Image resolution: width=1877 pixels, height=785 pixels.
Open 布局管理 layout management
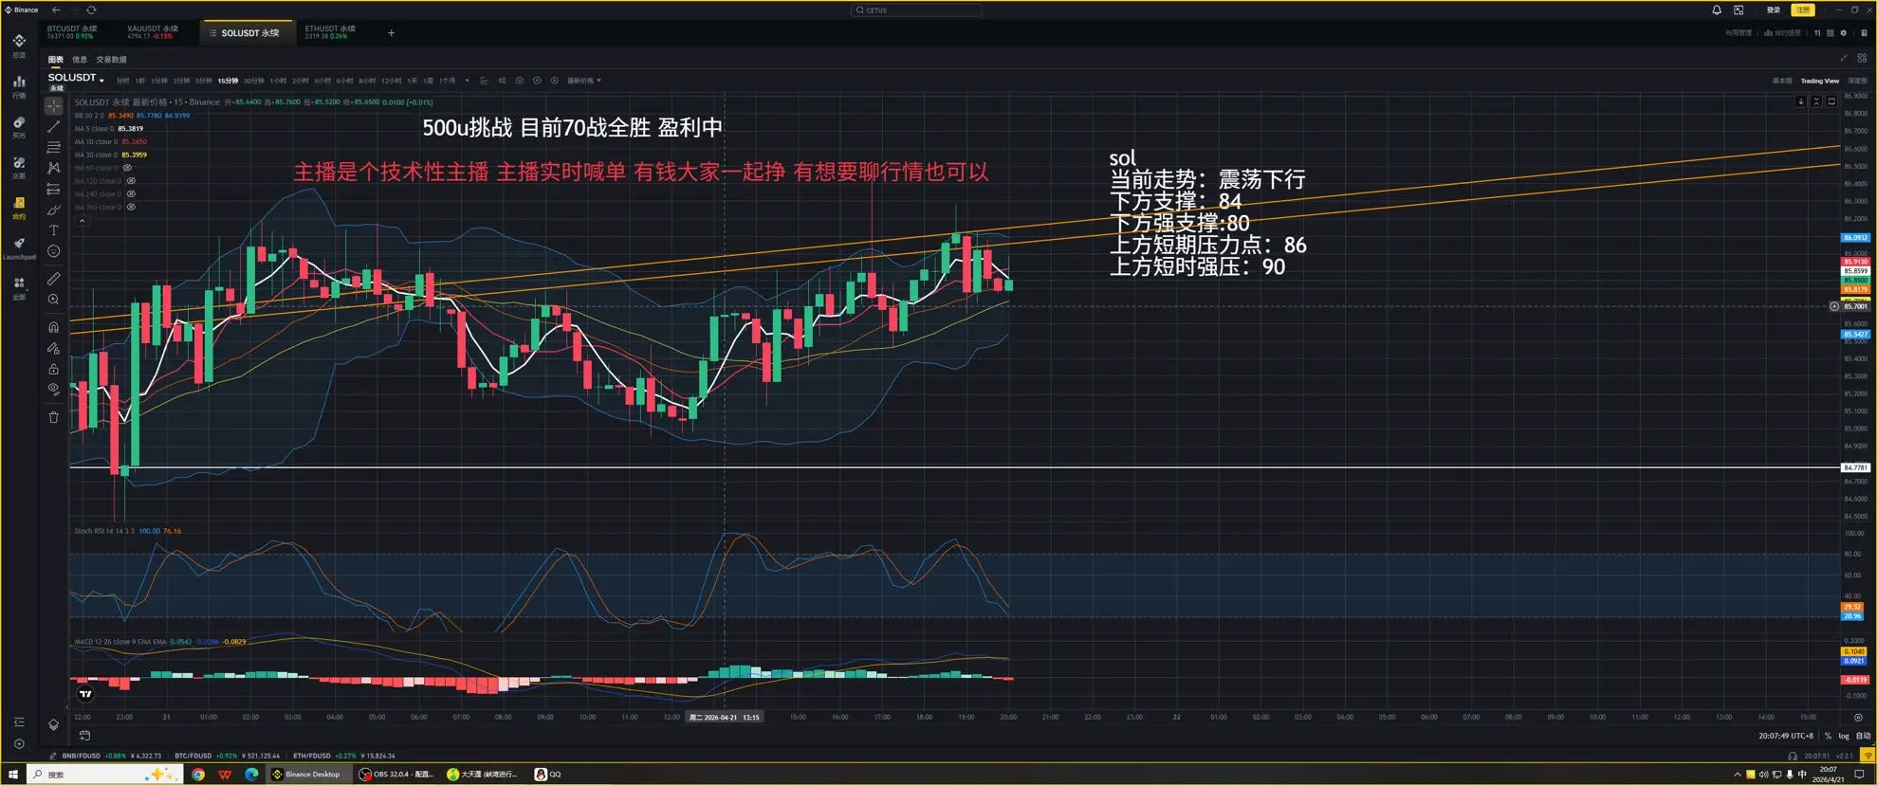tap(1739, 33)
